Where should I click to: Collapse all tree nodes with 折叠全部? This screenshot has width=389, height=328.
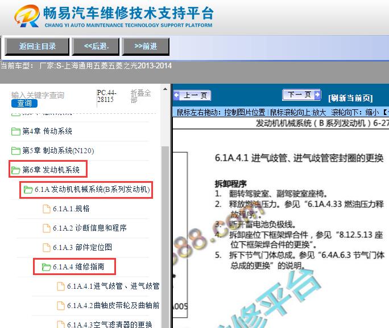(x=140, y=96)
